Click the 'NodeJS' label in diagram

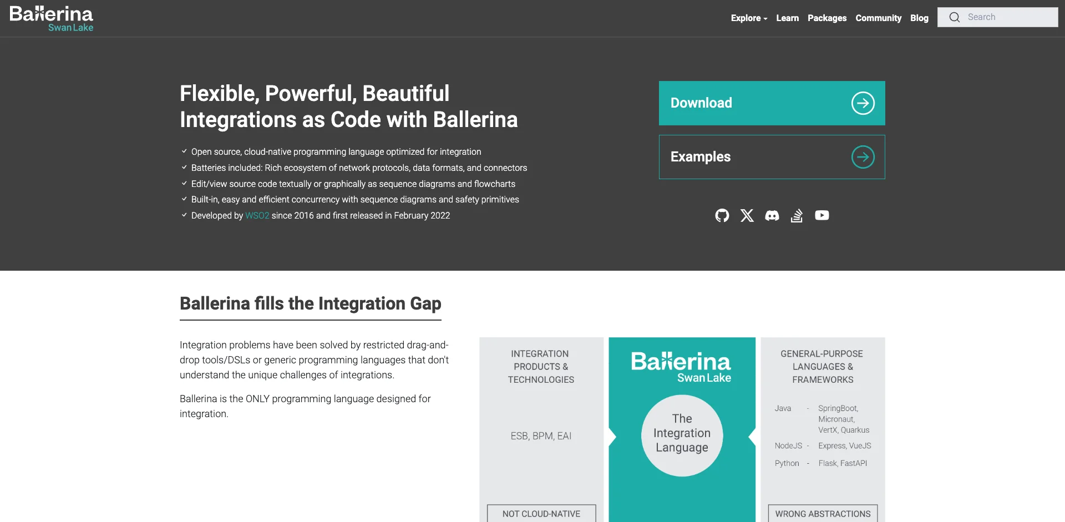(788, 445)
